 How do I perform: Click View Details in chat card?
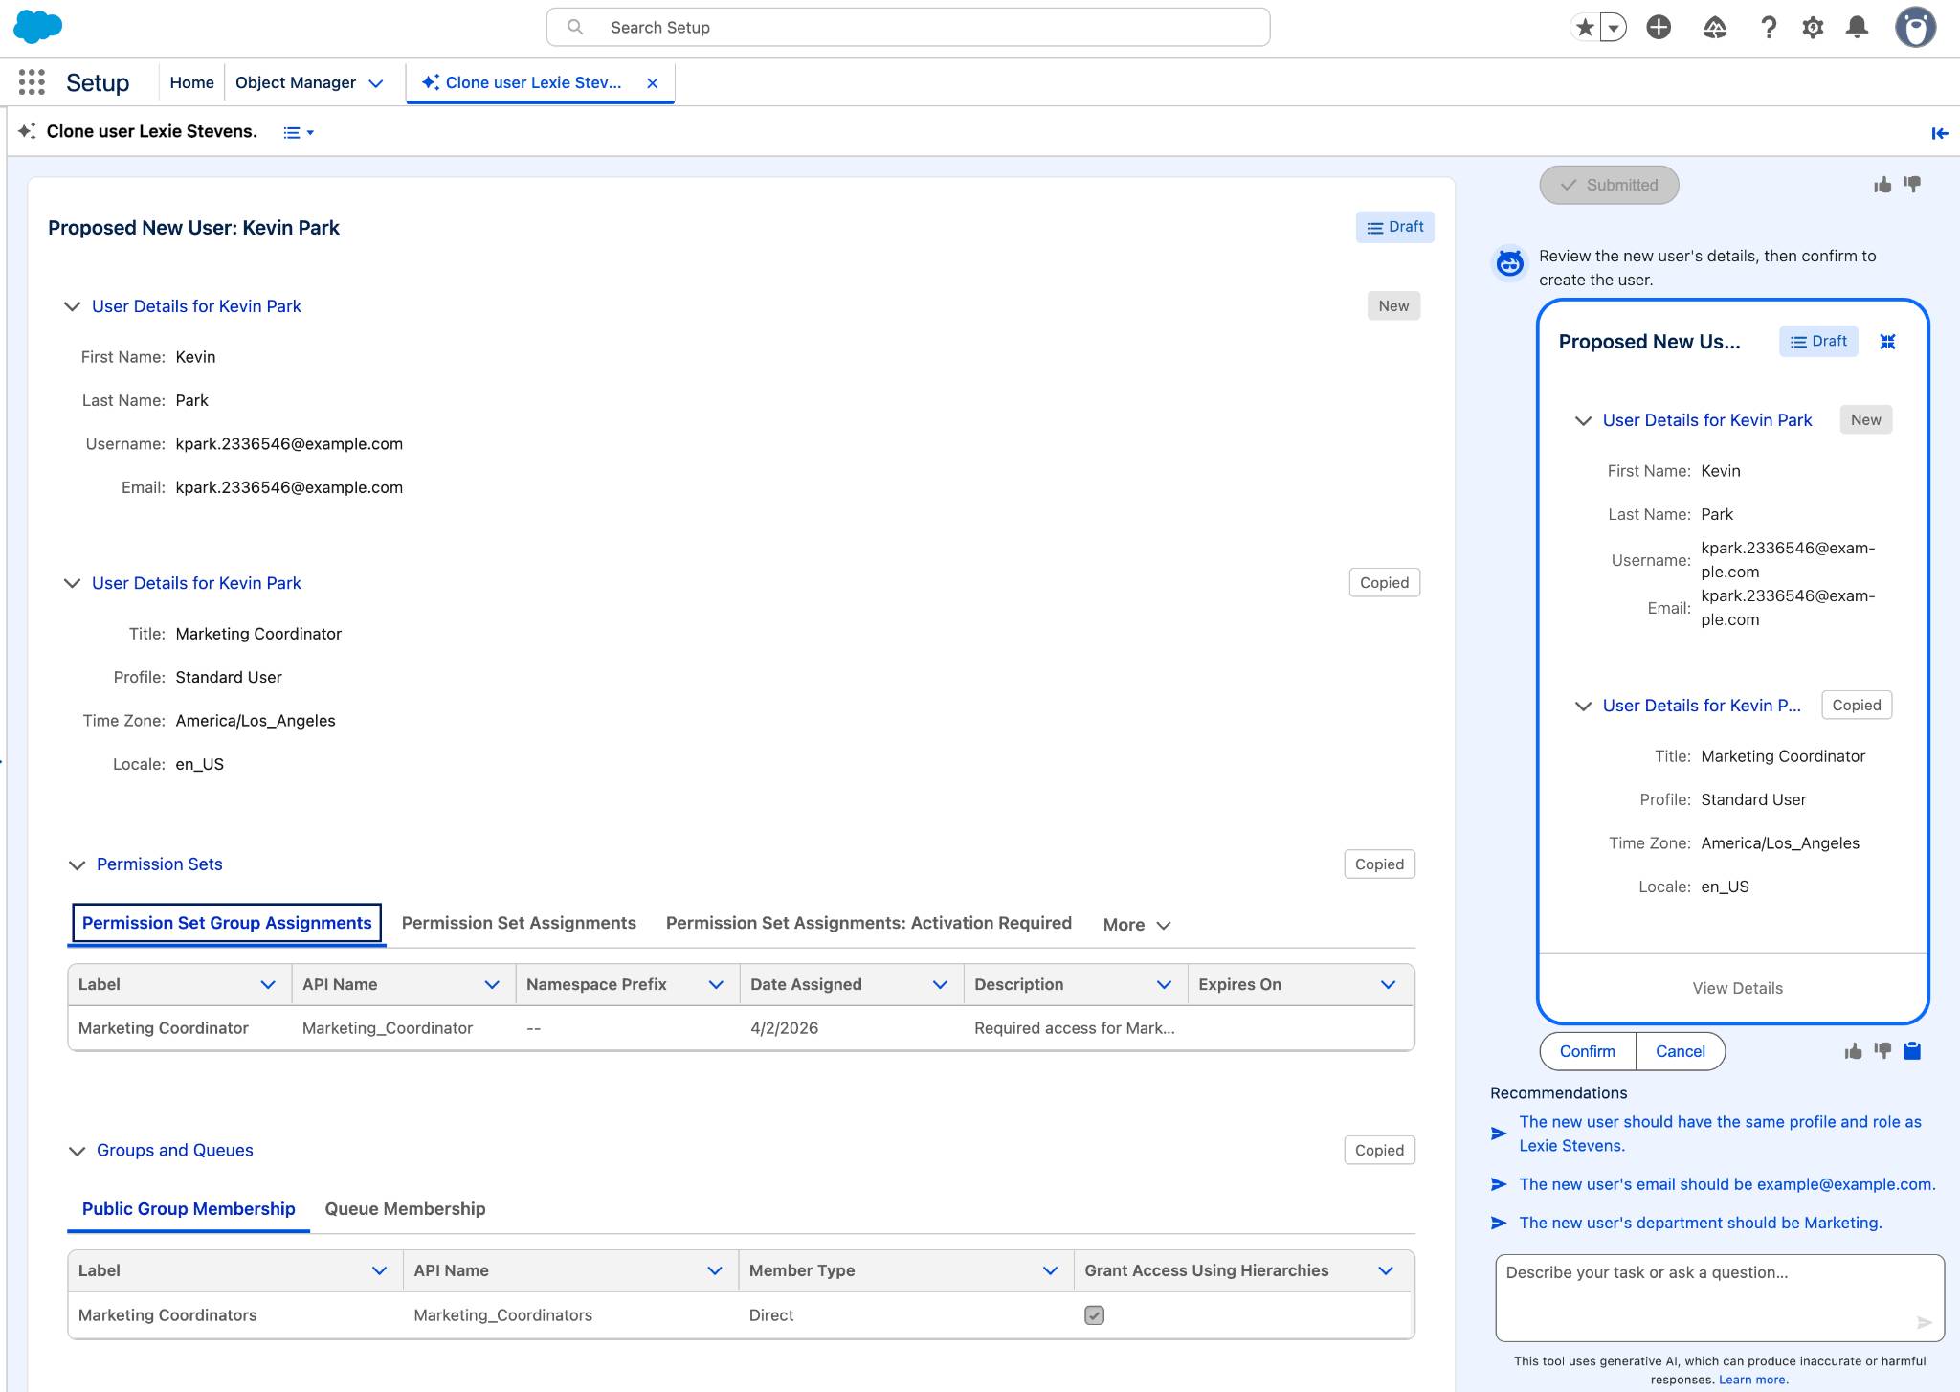[x=1737, y=988]
